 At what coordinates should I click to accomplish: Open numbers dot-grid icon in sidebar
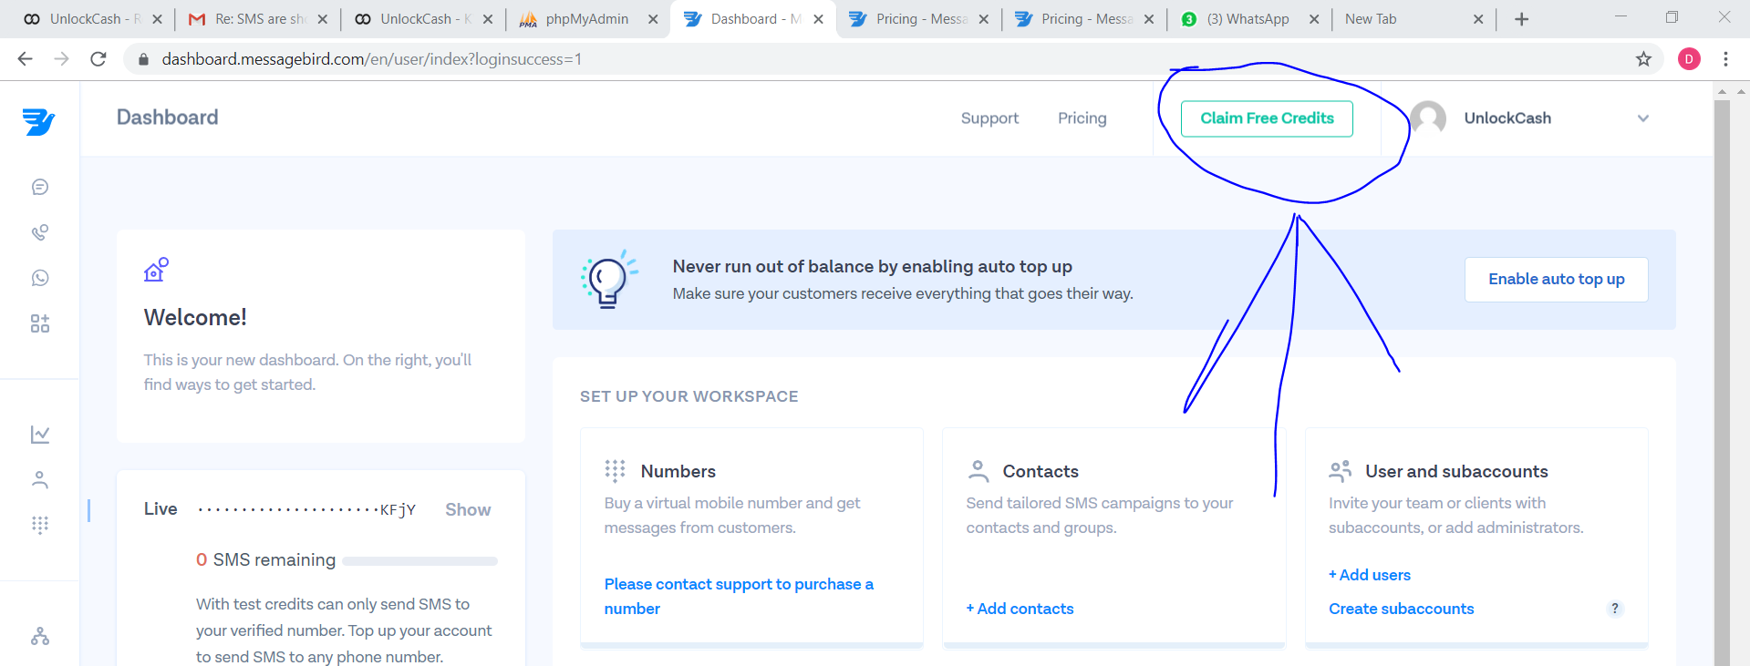point(40,525)
